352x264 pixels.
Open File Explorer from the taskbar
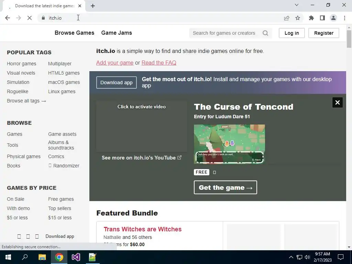pyautogui.click(x=42, y=257)
